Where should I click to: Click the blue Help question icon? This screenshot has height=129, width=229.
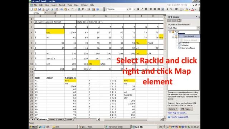coord(98,9)
